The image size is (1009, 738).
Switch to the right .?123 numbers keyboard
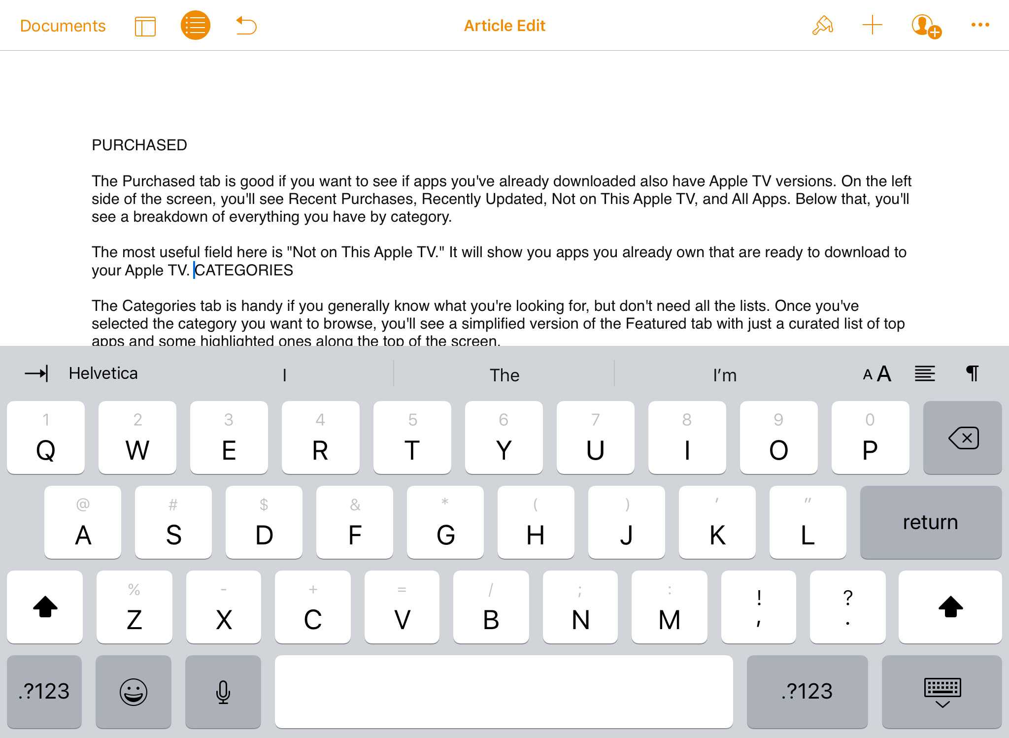[807, 692]
